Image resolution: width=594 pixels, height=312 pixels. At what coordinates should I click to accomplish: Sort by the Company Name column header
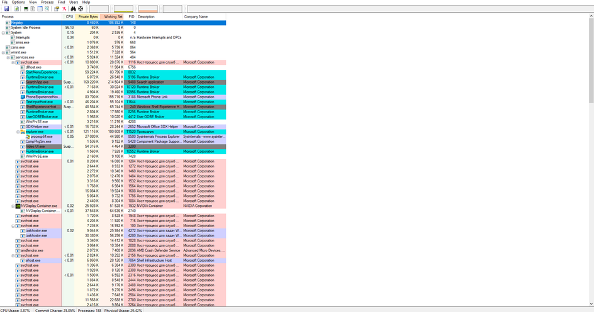tap(204, 16)
